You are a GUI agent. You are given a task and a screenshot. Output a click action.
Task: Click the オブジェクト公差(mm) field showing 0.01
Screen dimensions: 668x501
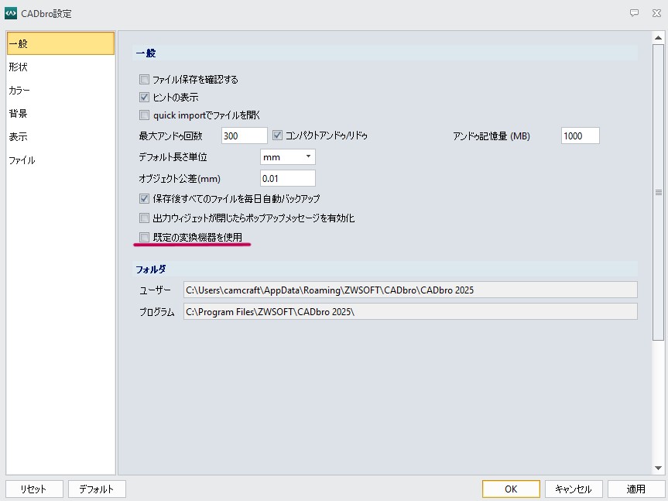click(x=288, y=178)
